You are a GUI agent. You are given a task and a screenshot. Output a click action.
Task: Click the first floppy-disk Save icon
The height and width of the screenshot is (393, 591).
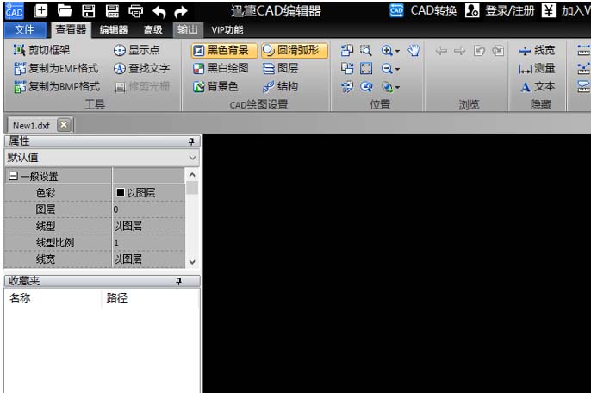pyautogui.click(x=89, y=11)
